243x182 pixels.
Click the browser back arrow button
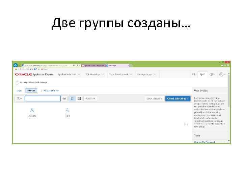pos(16,65)
